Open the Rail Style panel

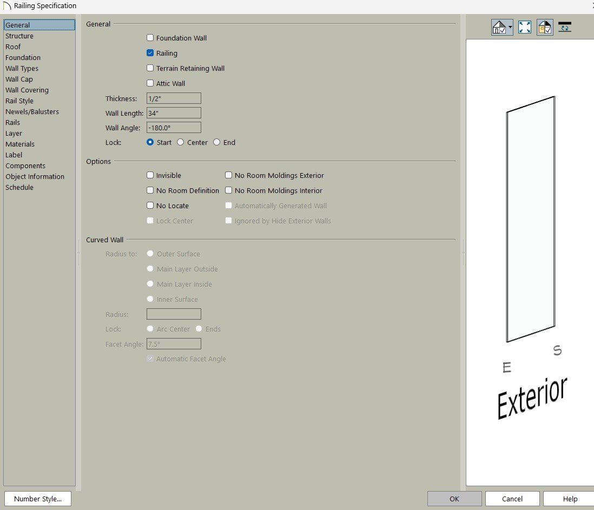[x=39, y=101]
